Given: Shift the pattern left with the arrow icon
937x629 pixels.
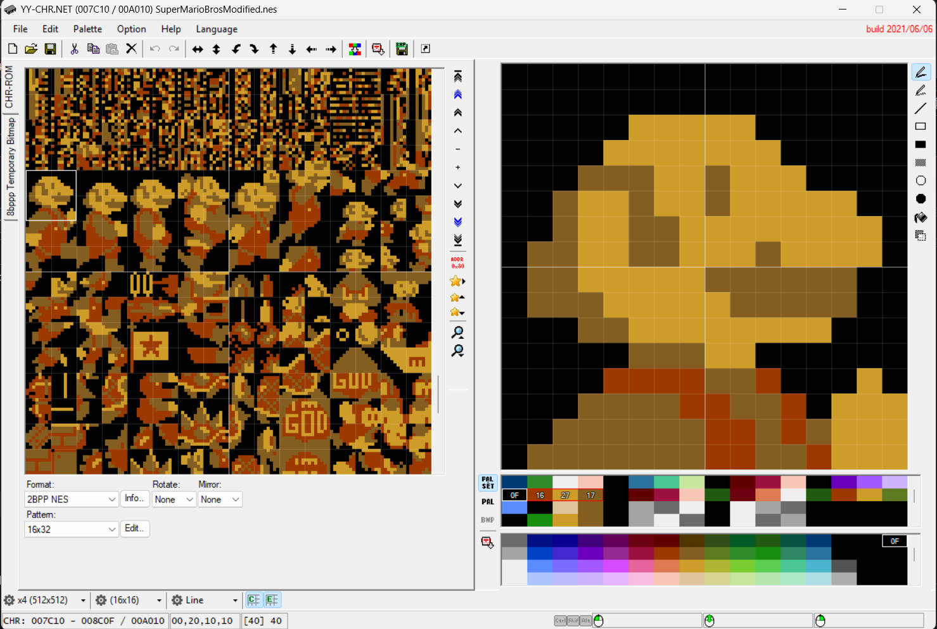Looking at the screenshot, I should tap(312, 49).
